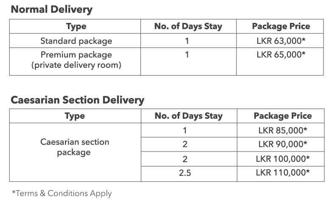Click No. of Days Stay header in Normal table
Image resolution: width=329 pixels, height=205 pixels.
(188, 26)
